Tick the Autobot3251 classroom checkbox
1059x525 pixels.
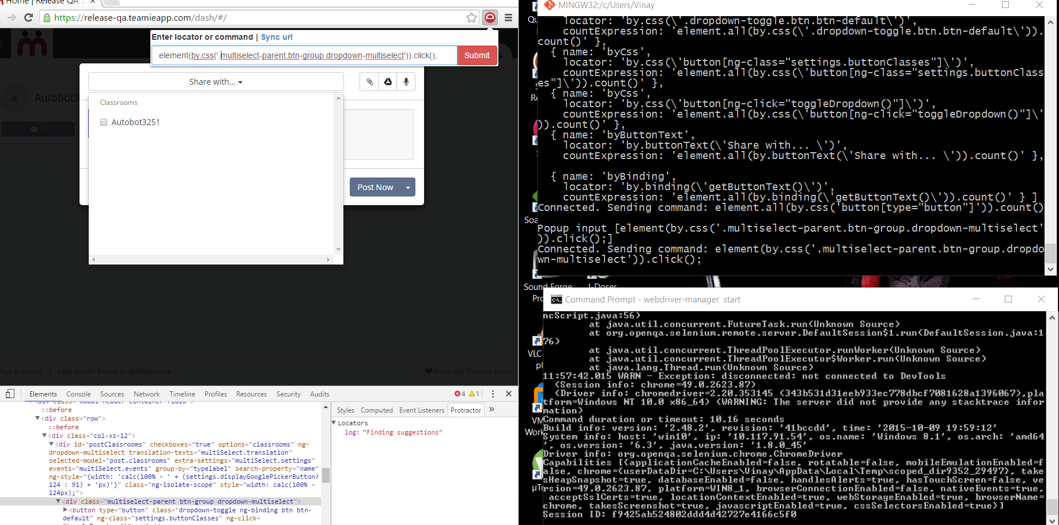pos(104,122)
